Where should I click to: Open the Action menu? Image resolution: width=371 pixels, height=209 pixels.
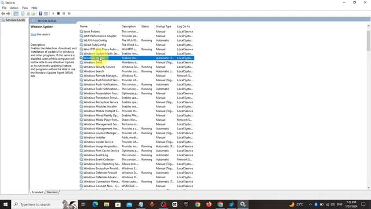[x=14, y=8]
